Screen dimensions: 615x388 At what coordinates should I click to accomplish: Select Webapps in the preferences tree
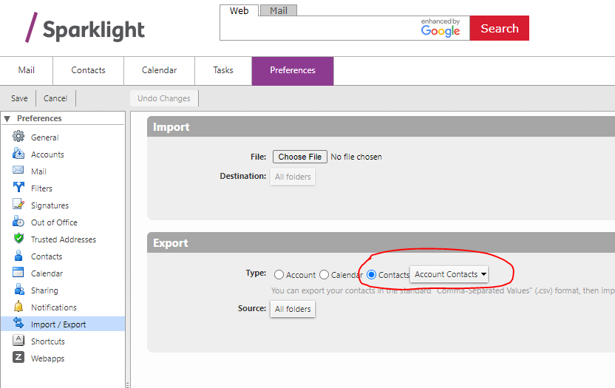[x=63, y=358]
